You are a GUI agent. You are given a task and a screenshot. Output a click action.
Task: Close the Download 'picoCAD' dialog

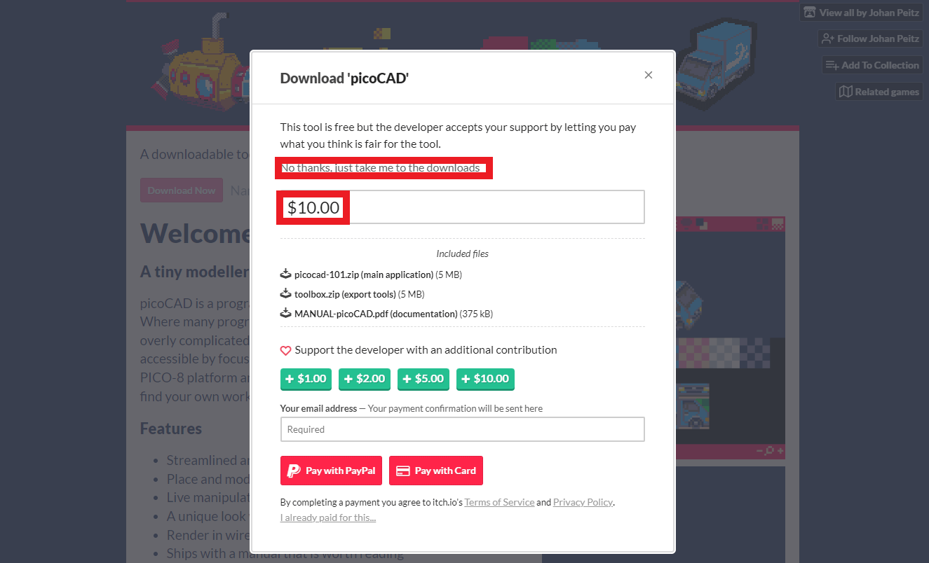click(649, 75)
